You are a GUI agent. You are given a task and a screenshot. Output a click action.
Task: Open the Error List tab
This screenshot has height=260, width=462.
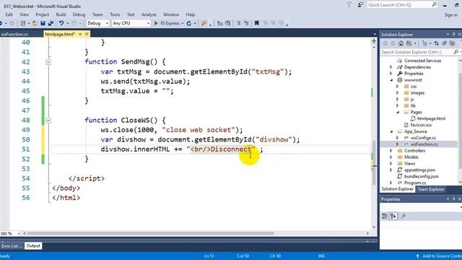12,246
